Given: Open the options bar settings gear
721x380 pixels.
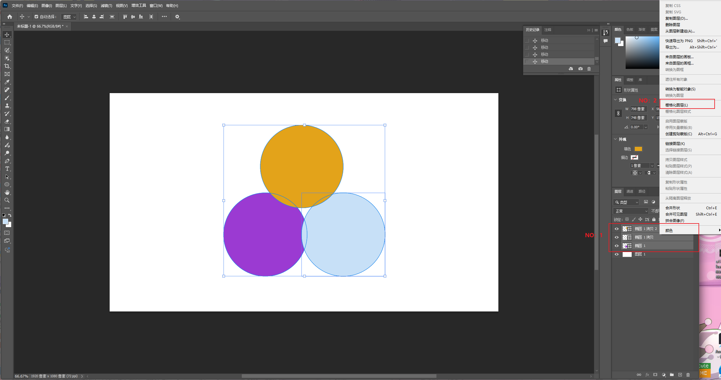Looking at the screenshot, I should pyautogui.click(x=177, y=17).
